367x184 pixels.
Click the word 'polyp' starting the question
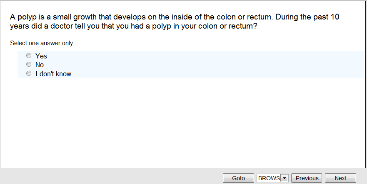(26, 17)
